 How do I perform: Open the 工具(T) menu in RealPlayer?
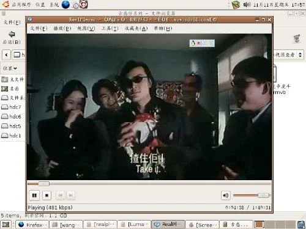click(110, 28)
